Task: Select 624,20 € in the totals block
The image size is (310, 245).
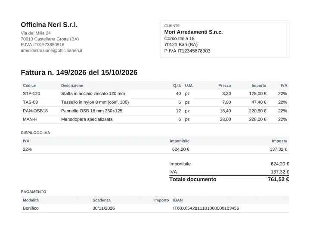Action: pyautogui.click(x=280, y=164)
